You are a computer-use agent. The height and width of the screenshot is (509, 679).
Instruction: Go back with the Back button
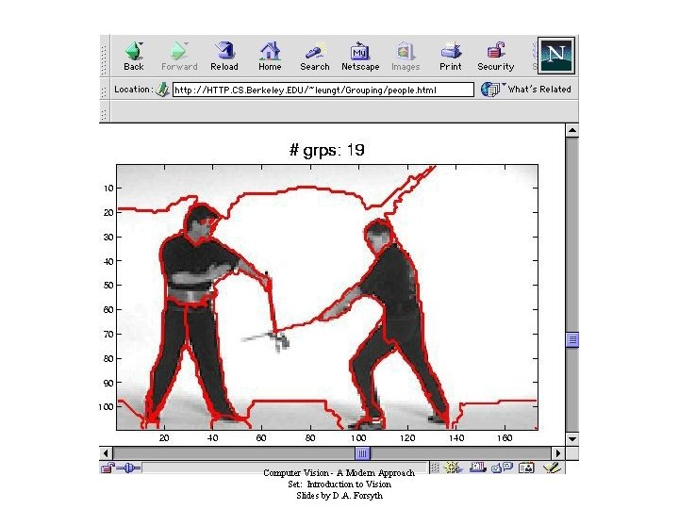click(134, 57)
